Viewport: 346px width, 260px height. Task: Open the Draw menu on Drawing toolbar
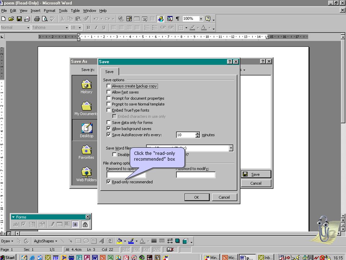tap(7, 241)
